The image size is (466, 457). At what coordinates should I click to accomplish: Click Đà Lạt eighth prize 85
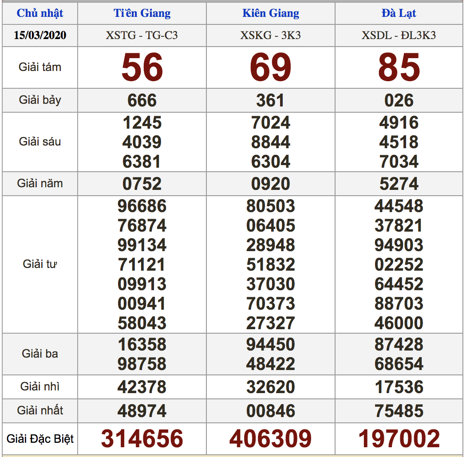[x=399, y=67]
